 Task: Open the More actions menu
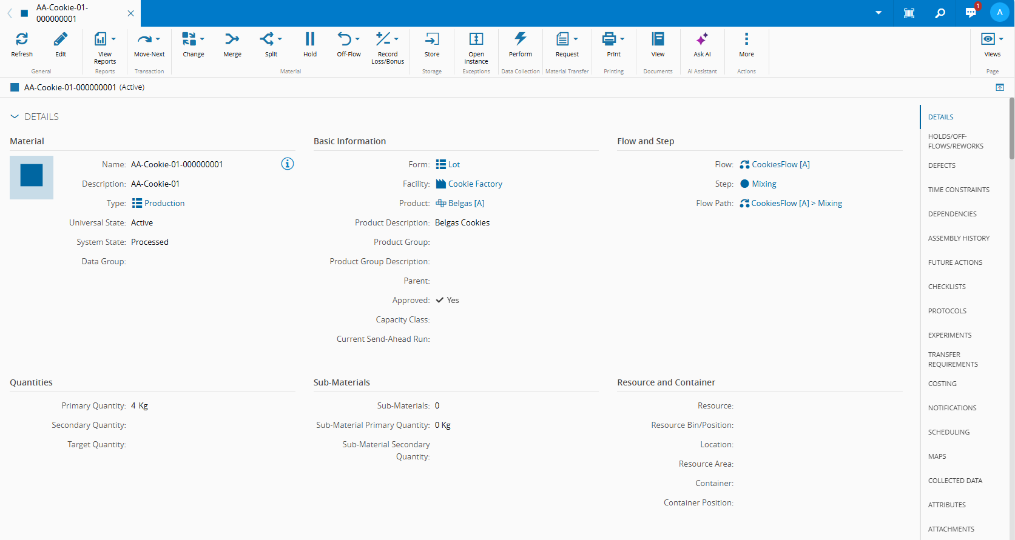[746, 39]
